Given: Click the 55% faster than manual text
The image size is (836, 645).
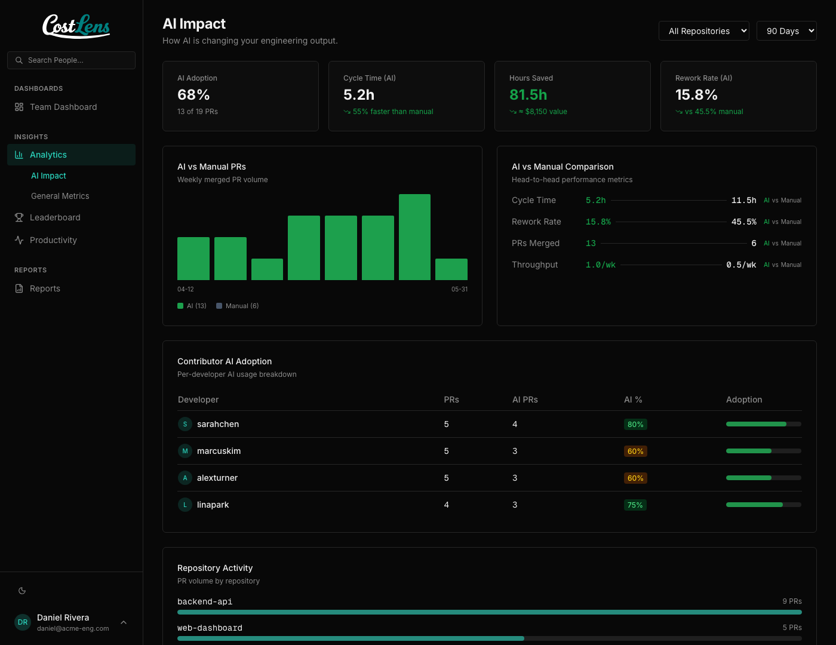Looking at the screenshot, I should click(x=393, y=112).
